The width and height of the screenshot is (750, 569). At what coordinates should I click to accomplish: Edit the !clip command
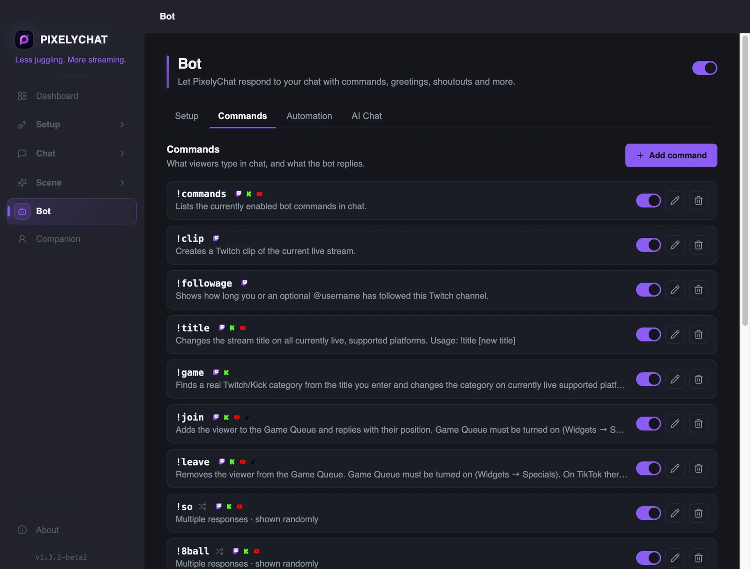click(675, 245)
